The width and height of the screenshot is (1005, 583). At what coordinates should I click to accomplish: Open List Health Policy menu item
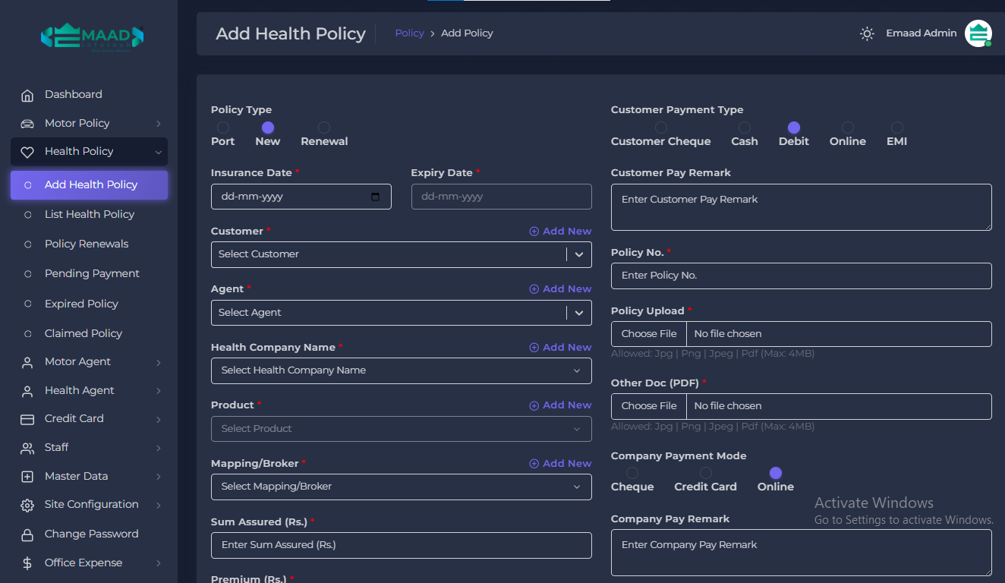pyautogui.click(x=90, y=214)
